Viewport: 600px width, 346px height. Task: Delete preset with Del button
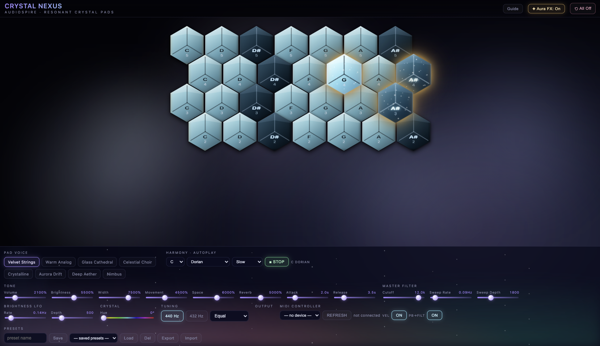(x=148, y=338)
